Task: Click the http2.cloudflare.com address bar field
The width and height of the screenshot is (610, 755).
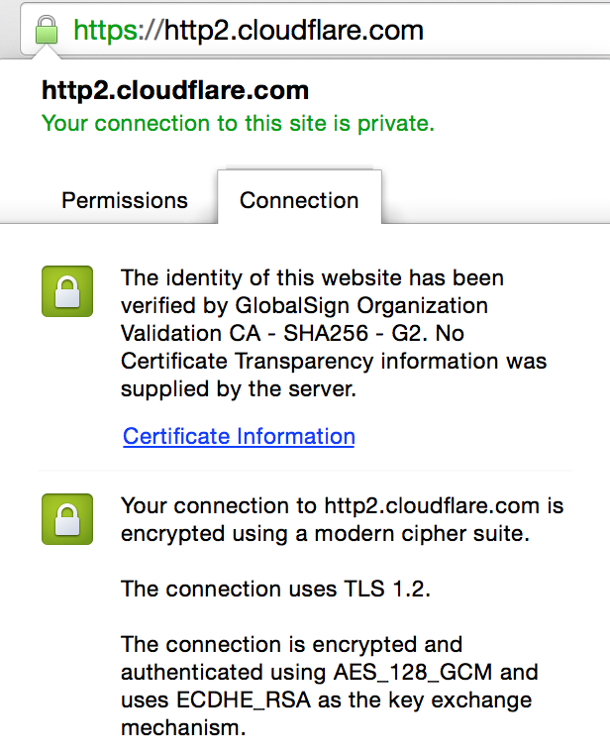Action: coord(315,30)
